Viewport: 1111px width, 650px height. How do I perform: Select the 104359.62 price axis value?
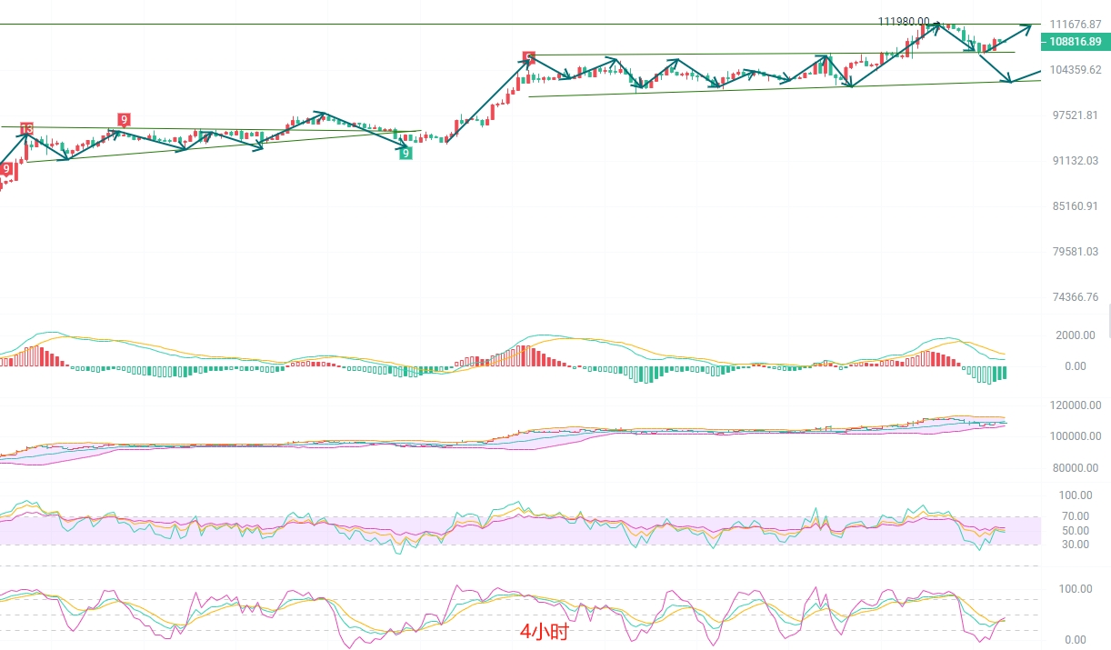[x=1076, y=70]
